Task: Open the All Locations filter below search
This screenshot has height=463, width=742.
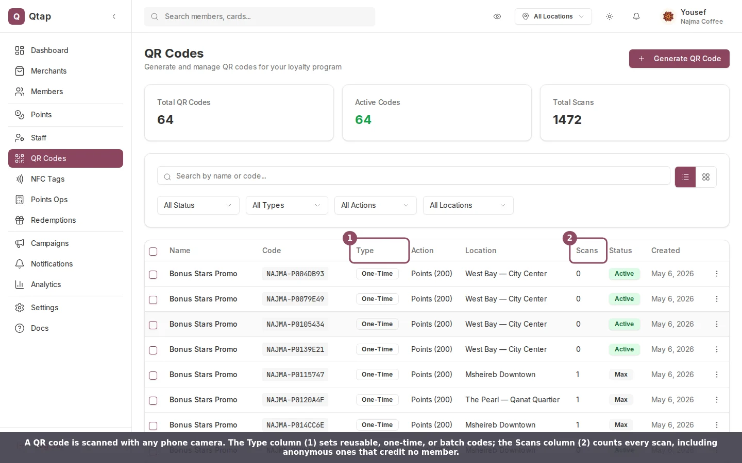Action: click(468, 205)
